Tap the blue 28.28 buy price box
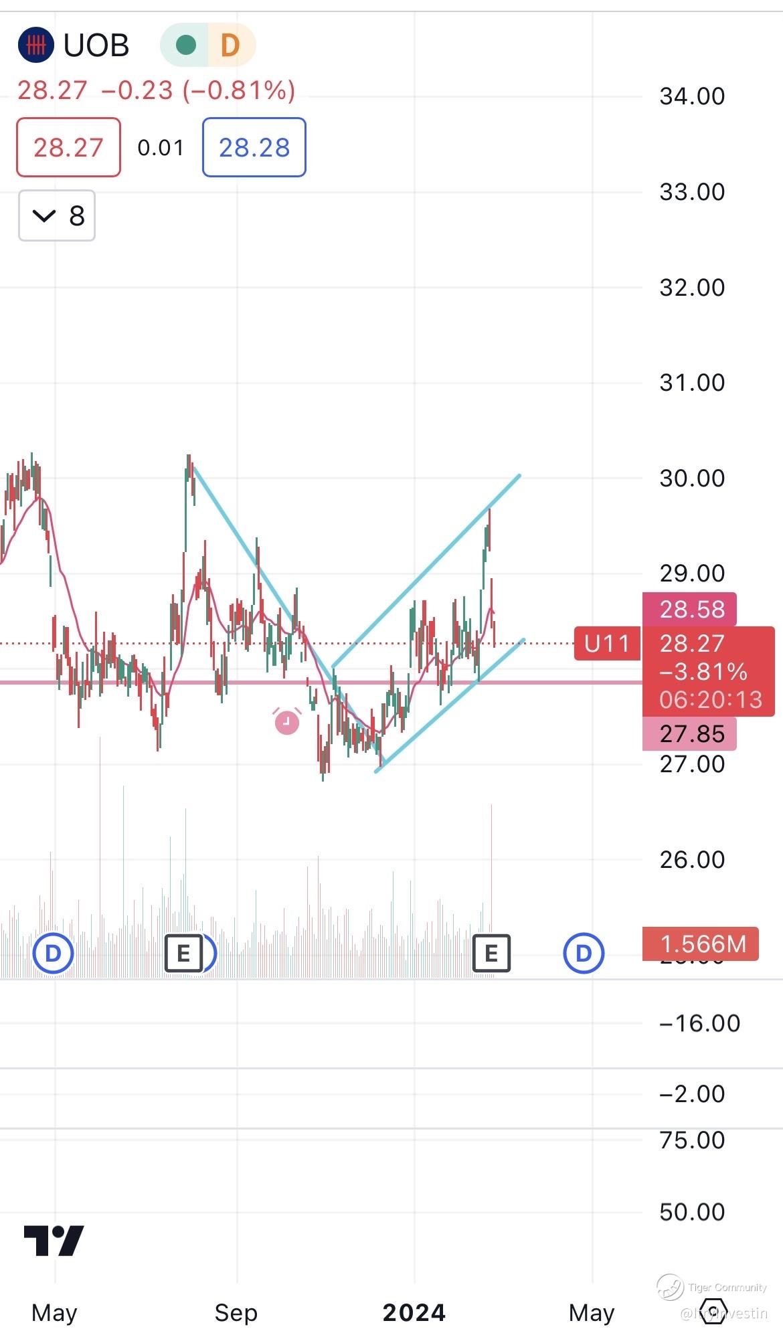The image size is (783, 1331). click(254, 147)
